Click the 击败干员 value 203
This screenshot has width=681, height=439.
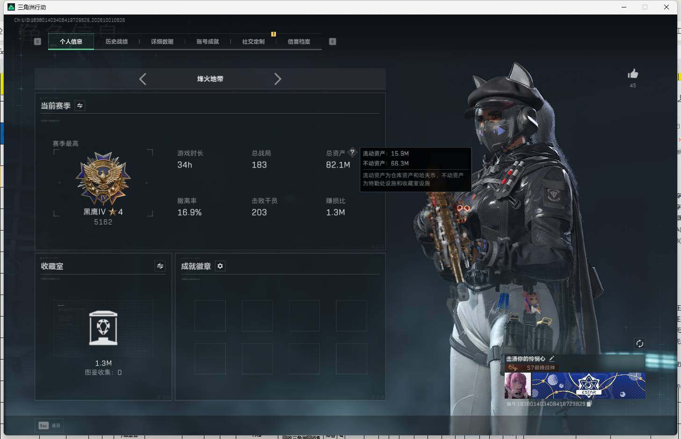(259, 213)
